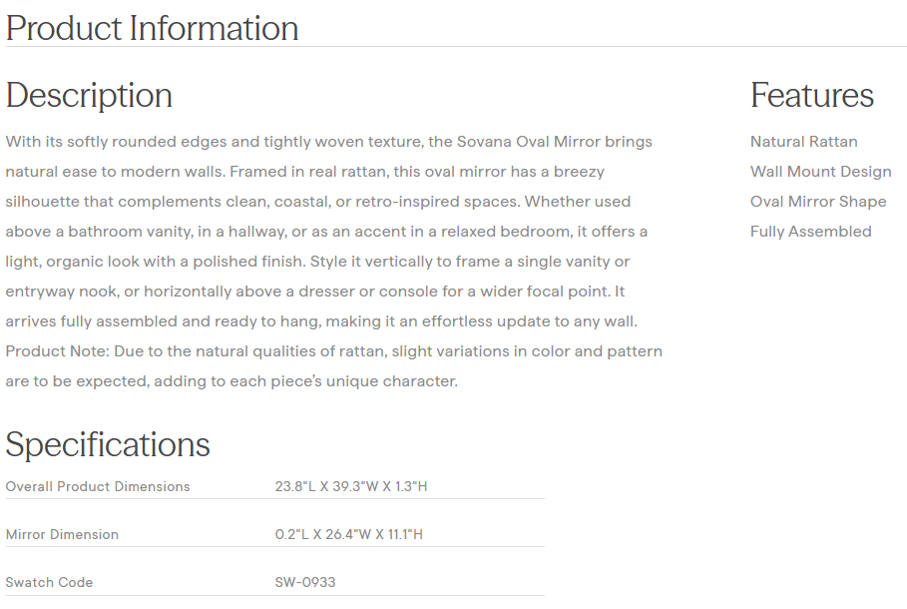The image size is (907, 609).
Task: Click the 0.2"L X 26.4"W X 11.1"H value
Action: [348, 535]
